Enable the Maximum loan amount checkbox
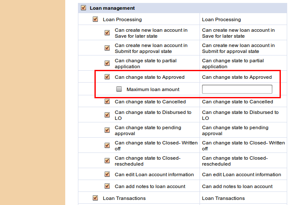 [119, 89]
